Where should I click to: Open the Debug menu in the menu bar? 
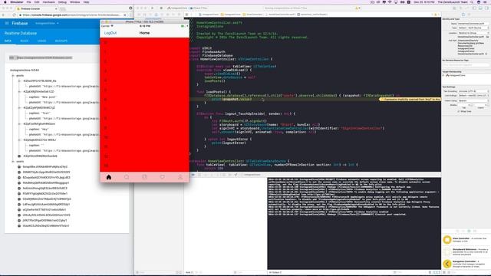[x=62, y=2]
